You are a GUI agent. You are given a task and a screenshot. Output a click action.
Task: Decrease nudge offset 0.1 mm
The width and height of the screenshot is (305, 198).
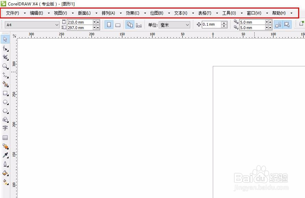(224, 26)
